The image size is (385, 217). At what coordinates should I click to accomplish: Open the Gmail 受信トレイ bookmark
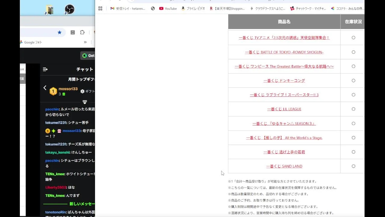tap(128, 8)
